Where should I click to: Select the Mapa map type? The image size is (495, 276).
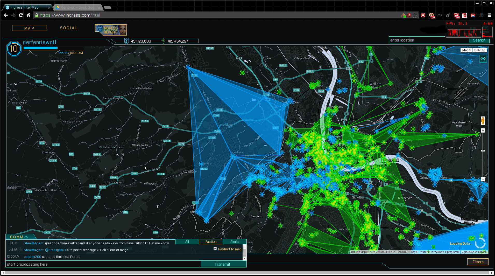[x=466, y=50]
